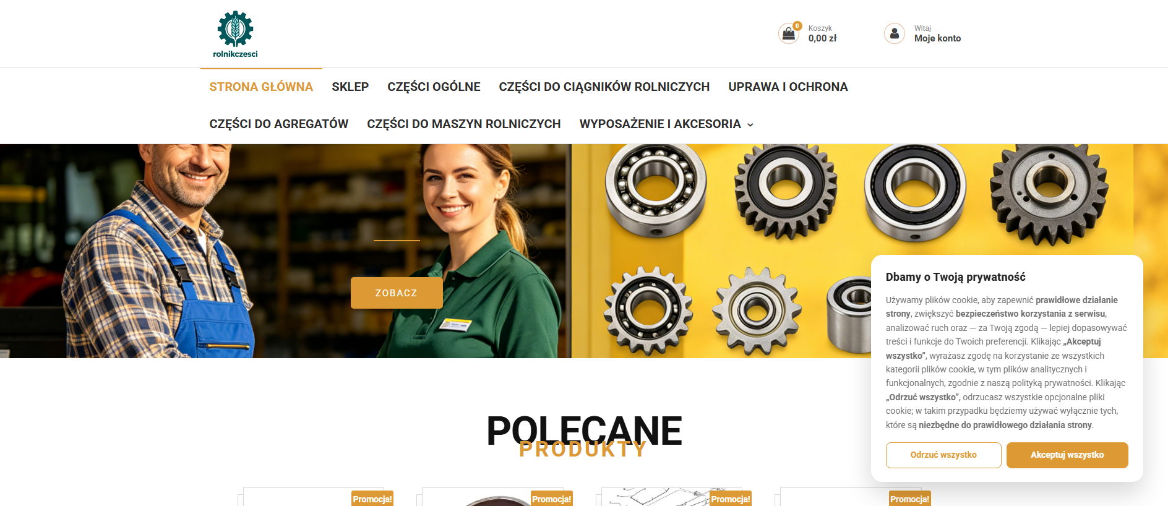Click the Koszyk 0,00 zł cart total
Image resolution: width=1168 pixels, height=506 pixels.
822,34
